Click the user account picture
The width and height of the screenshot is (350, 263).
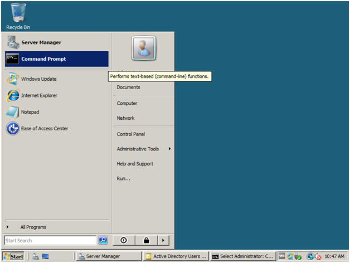(x=144, y=48)
